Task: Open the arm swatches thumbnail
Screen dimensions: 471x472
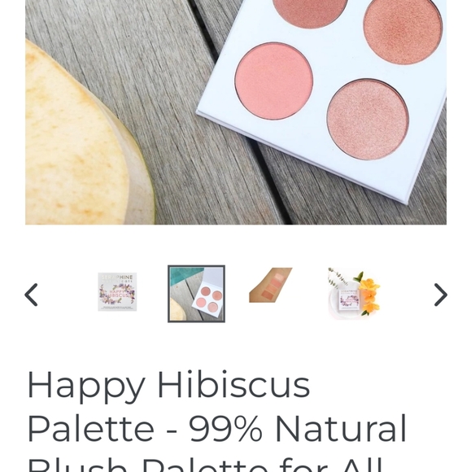Action: [x=271, y=285]
